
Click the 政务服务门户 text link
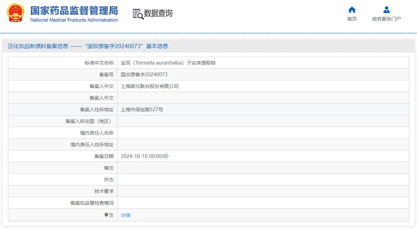(386, 19)
